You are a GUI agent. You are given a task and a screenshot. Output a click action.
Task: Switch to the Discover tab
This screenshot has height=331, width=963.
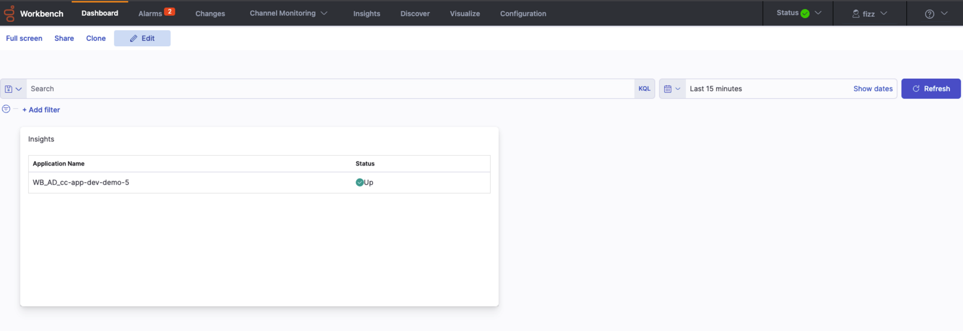pyautogui.click(x=415, y=13)
